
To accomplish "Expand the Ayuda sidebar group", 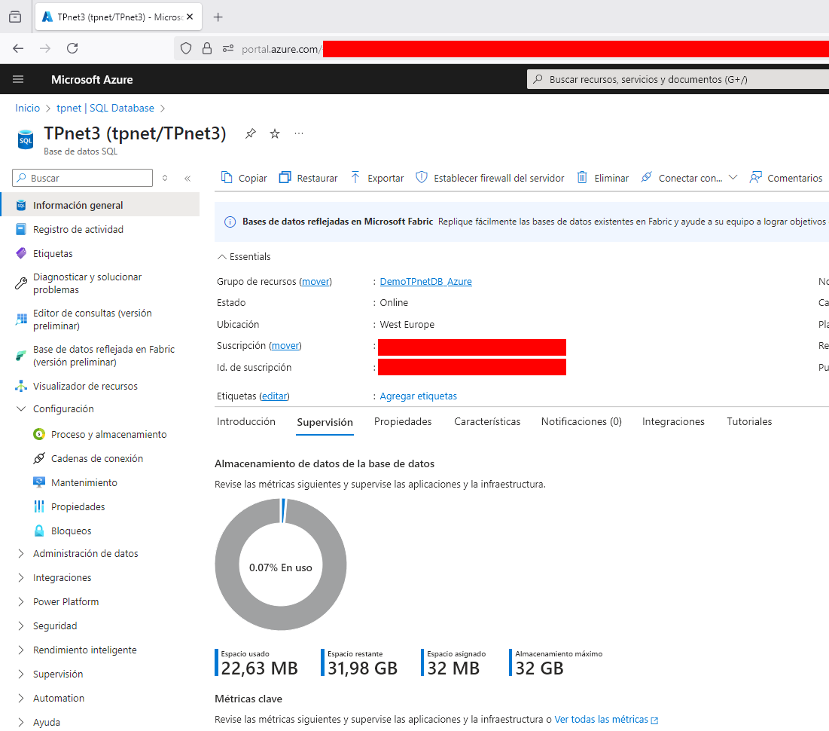I will point(21,722).
